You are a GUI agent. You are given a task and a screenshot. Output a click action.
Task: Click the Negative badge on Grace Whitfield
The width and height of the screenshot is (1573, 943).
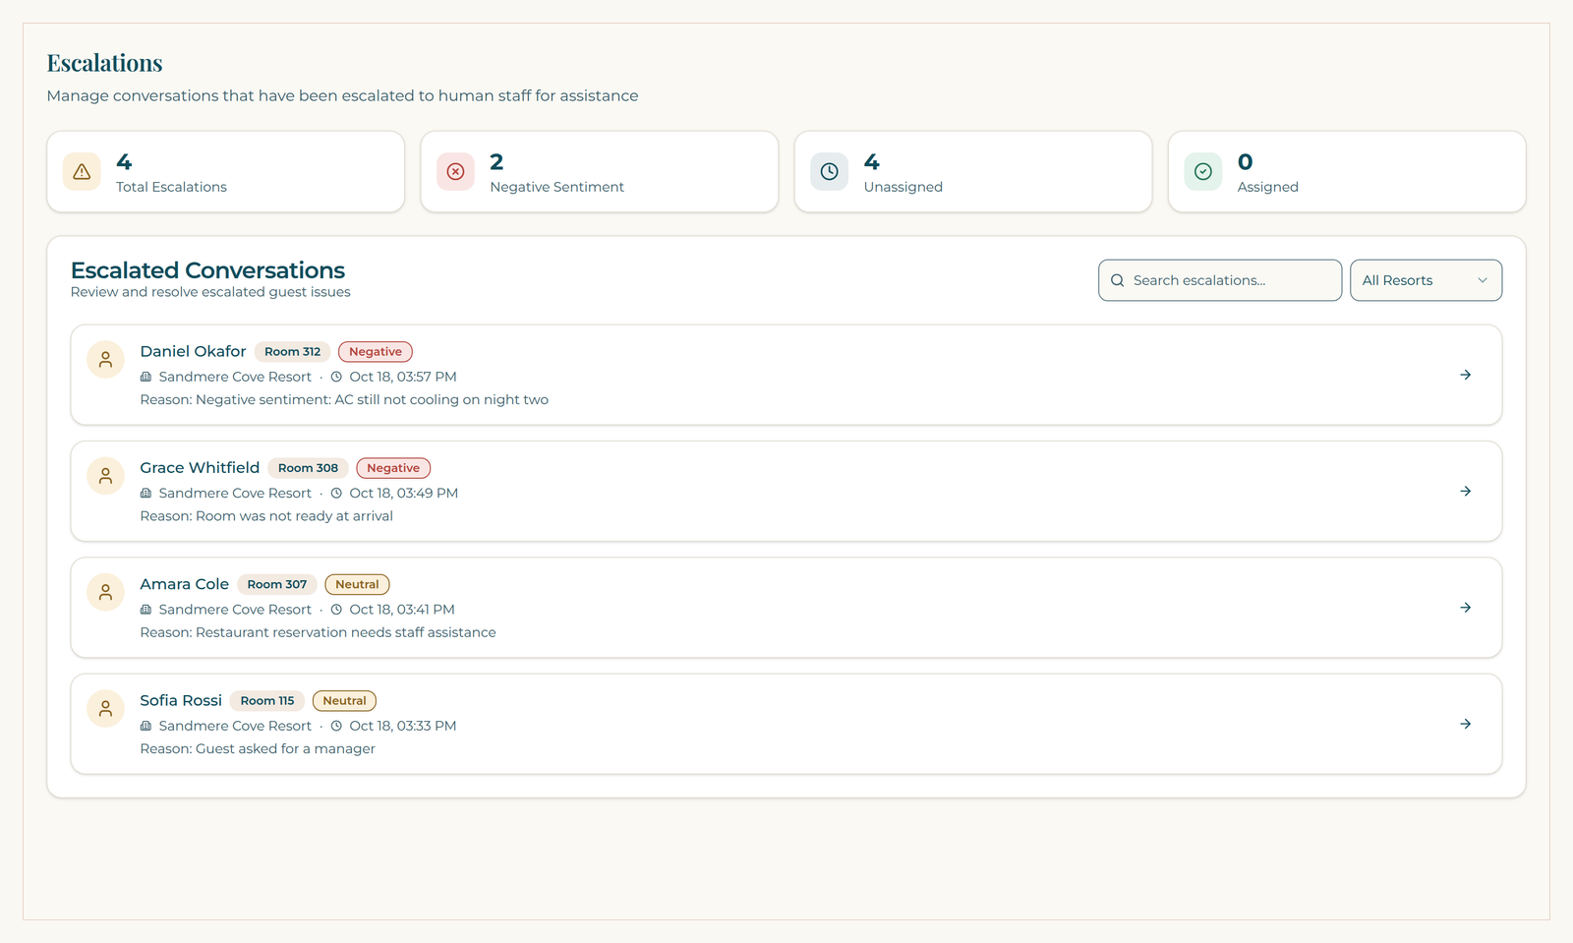[393, 468]
